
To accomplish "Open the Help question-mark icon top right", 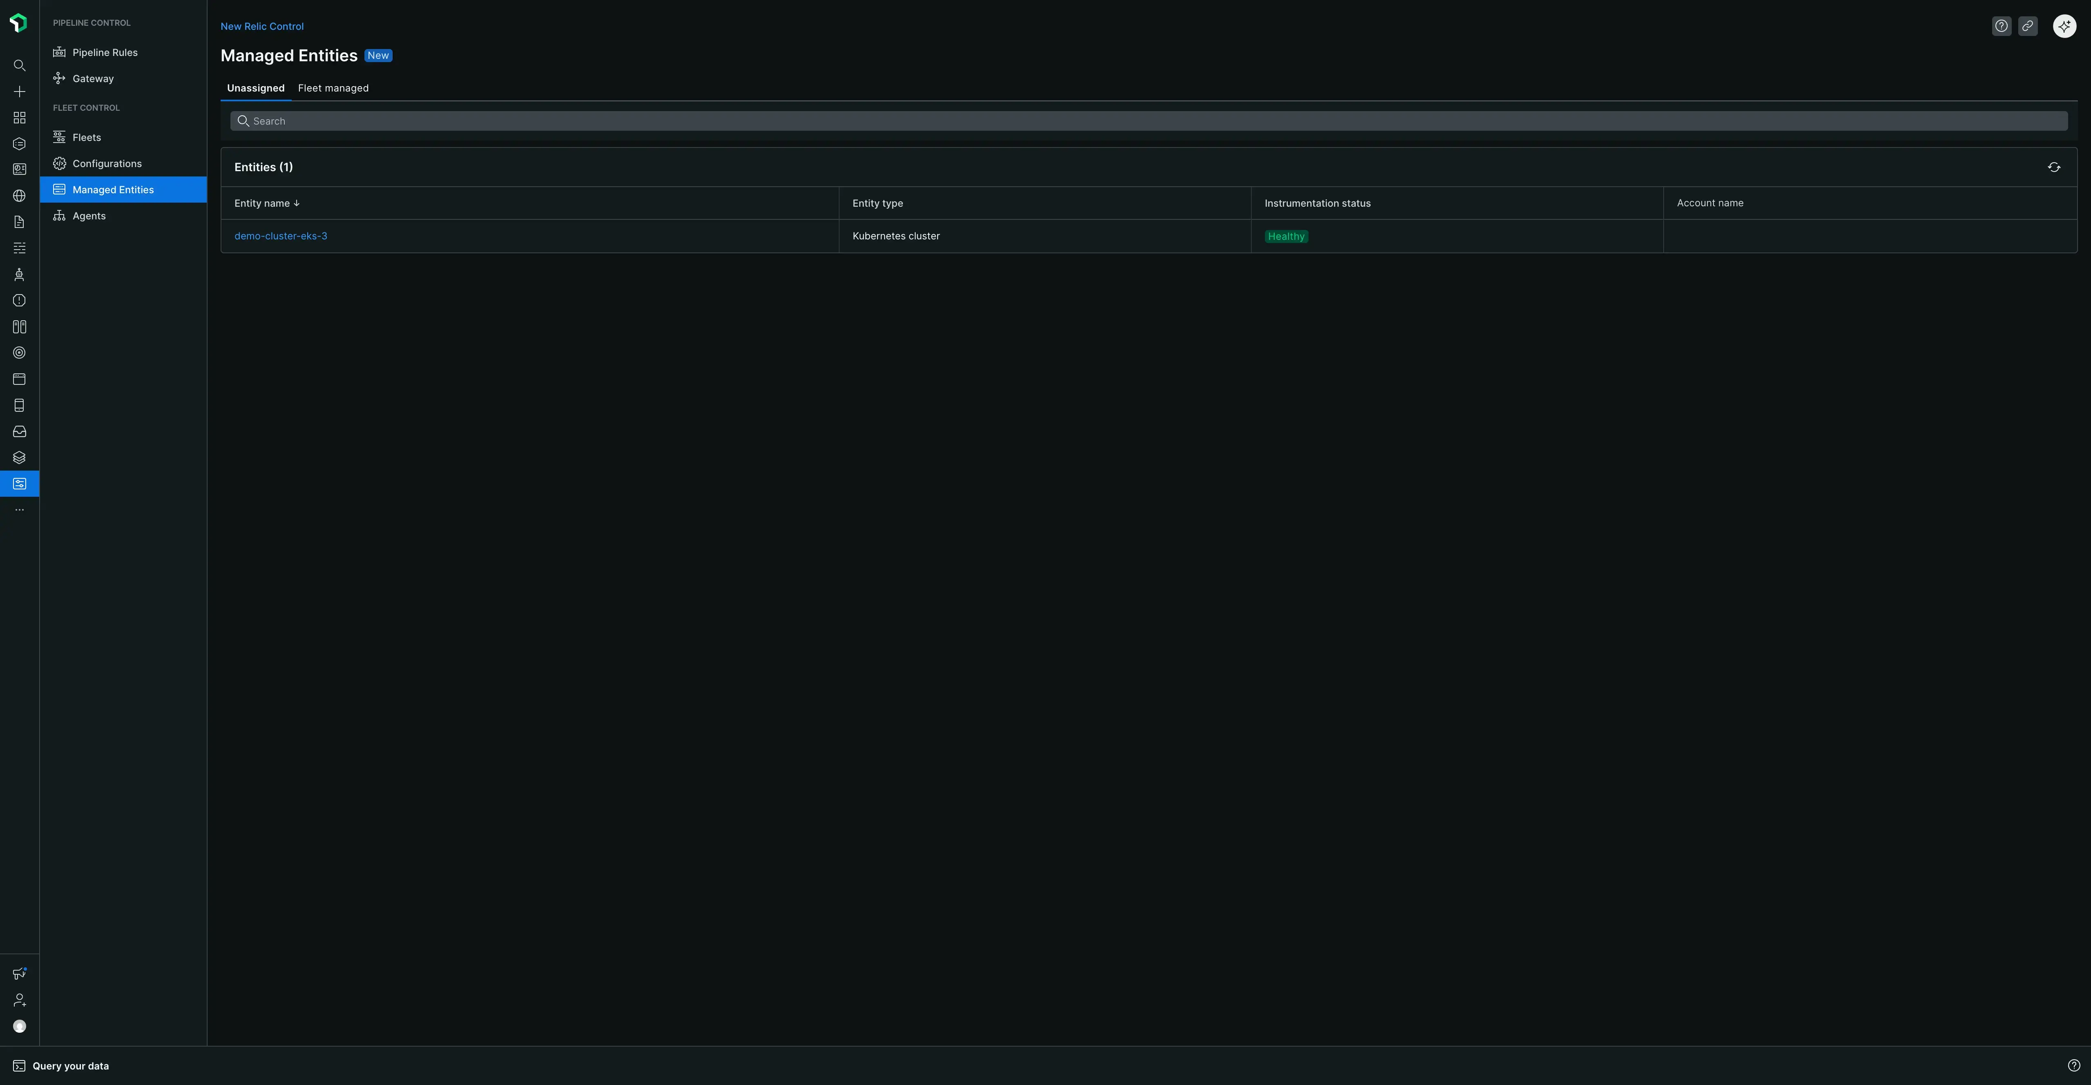I will [x=2001, y=26].
